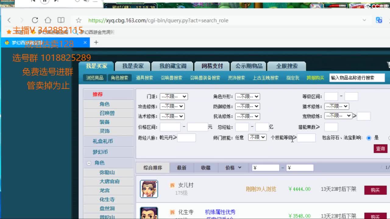Open 我的藏宝阁 tab
Viewport: 390px width, 219px height.
point(173,66)
